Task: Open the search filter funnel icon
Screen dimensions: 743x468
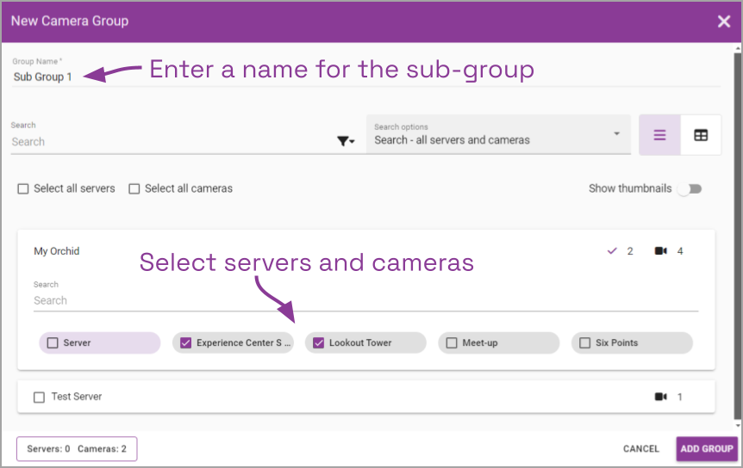Action: click(x=346, y=141)
